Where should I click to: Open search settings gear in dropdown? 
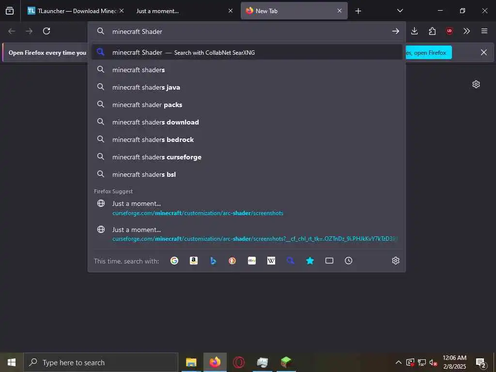[x=395, y=261]
